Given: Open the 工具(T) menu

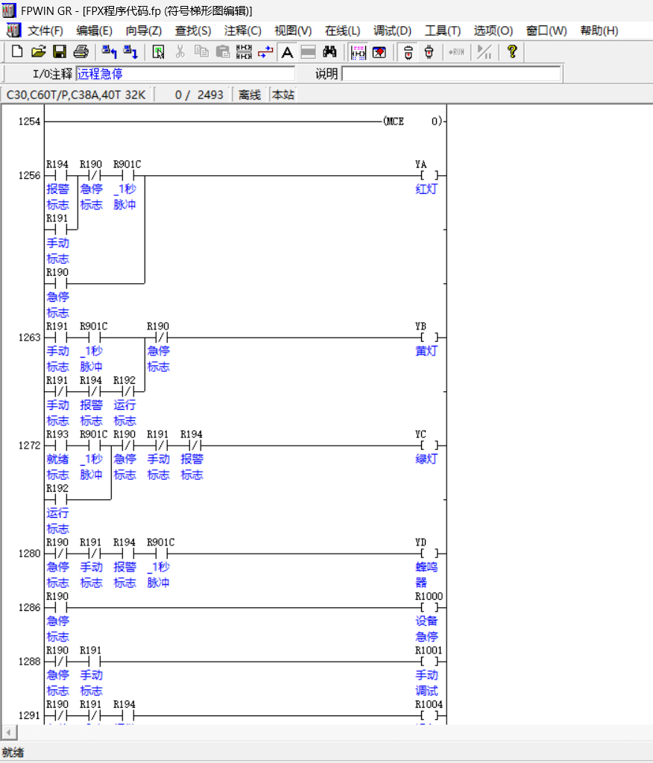Looking at the screenshot, I should click(x=442, y=31).
